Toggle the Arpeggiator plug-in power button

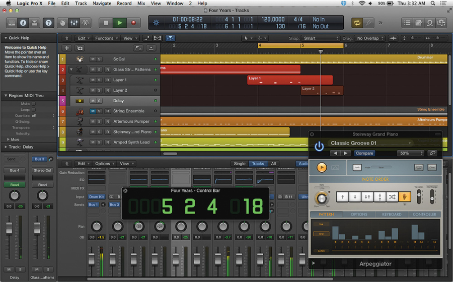[319, 147]
